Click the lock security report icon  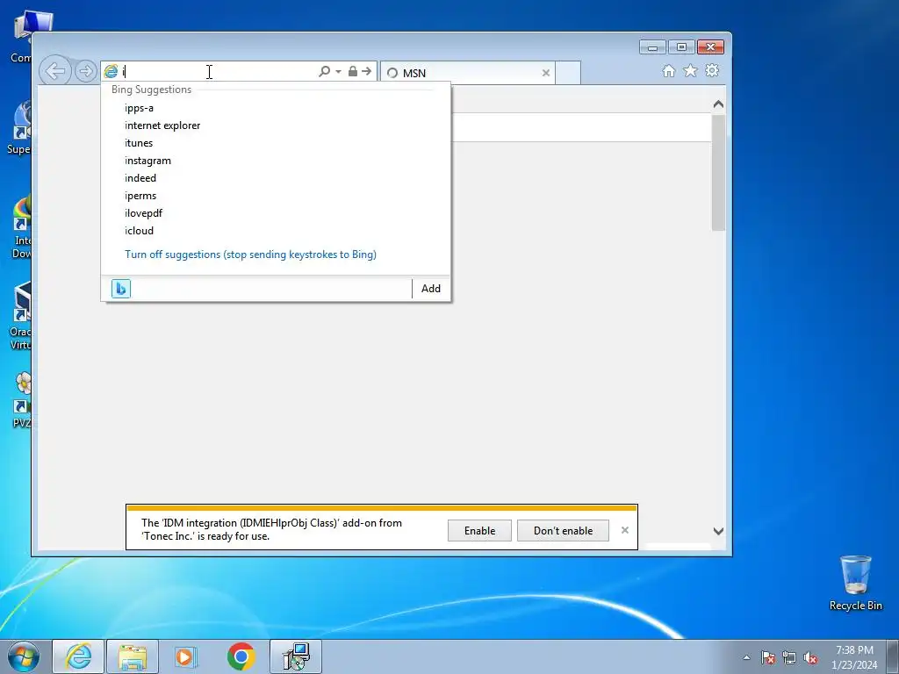[353, 71]
